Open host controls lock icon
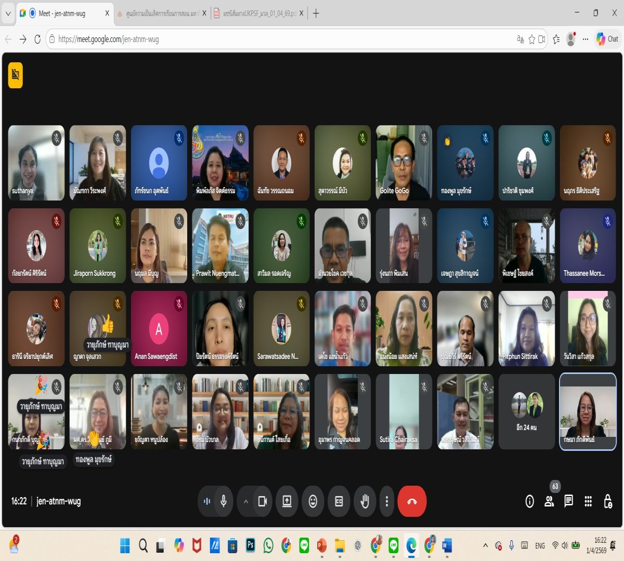This screenshot has width=624, height=561. [607, 501]
